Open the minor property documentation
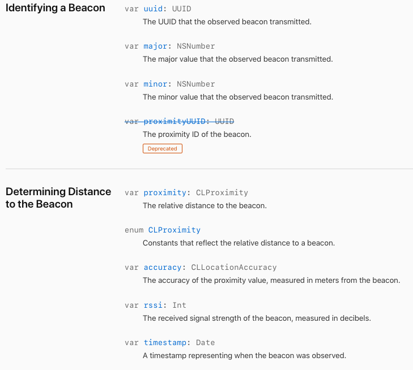The height and width of the screenshot is (370, 413). coord(155,84)
